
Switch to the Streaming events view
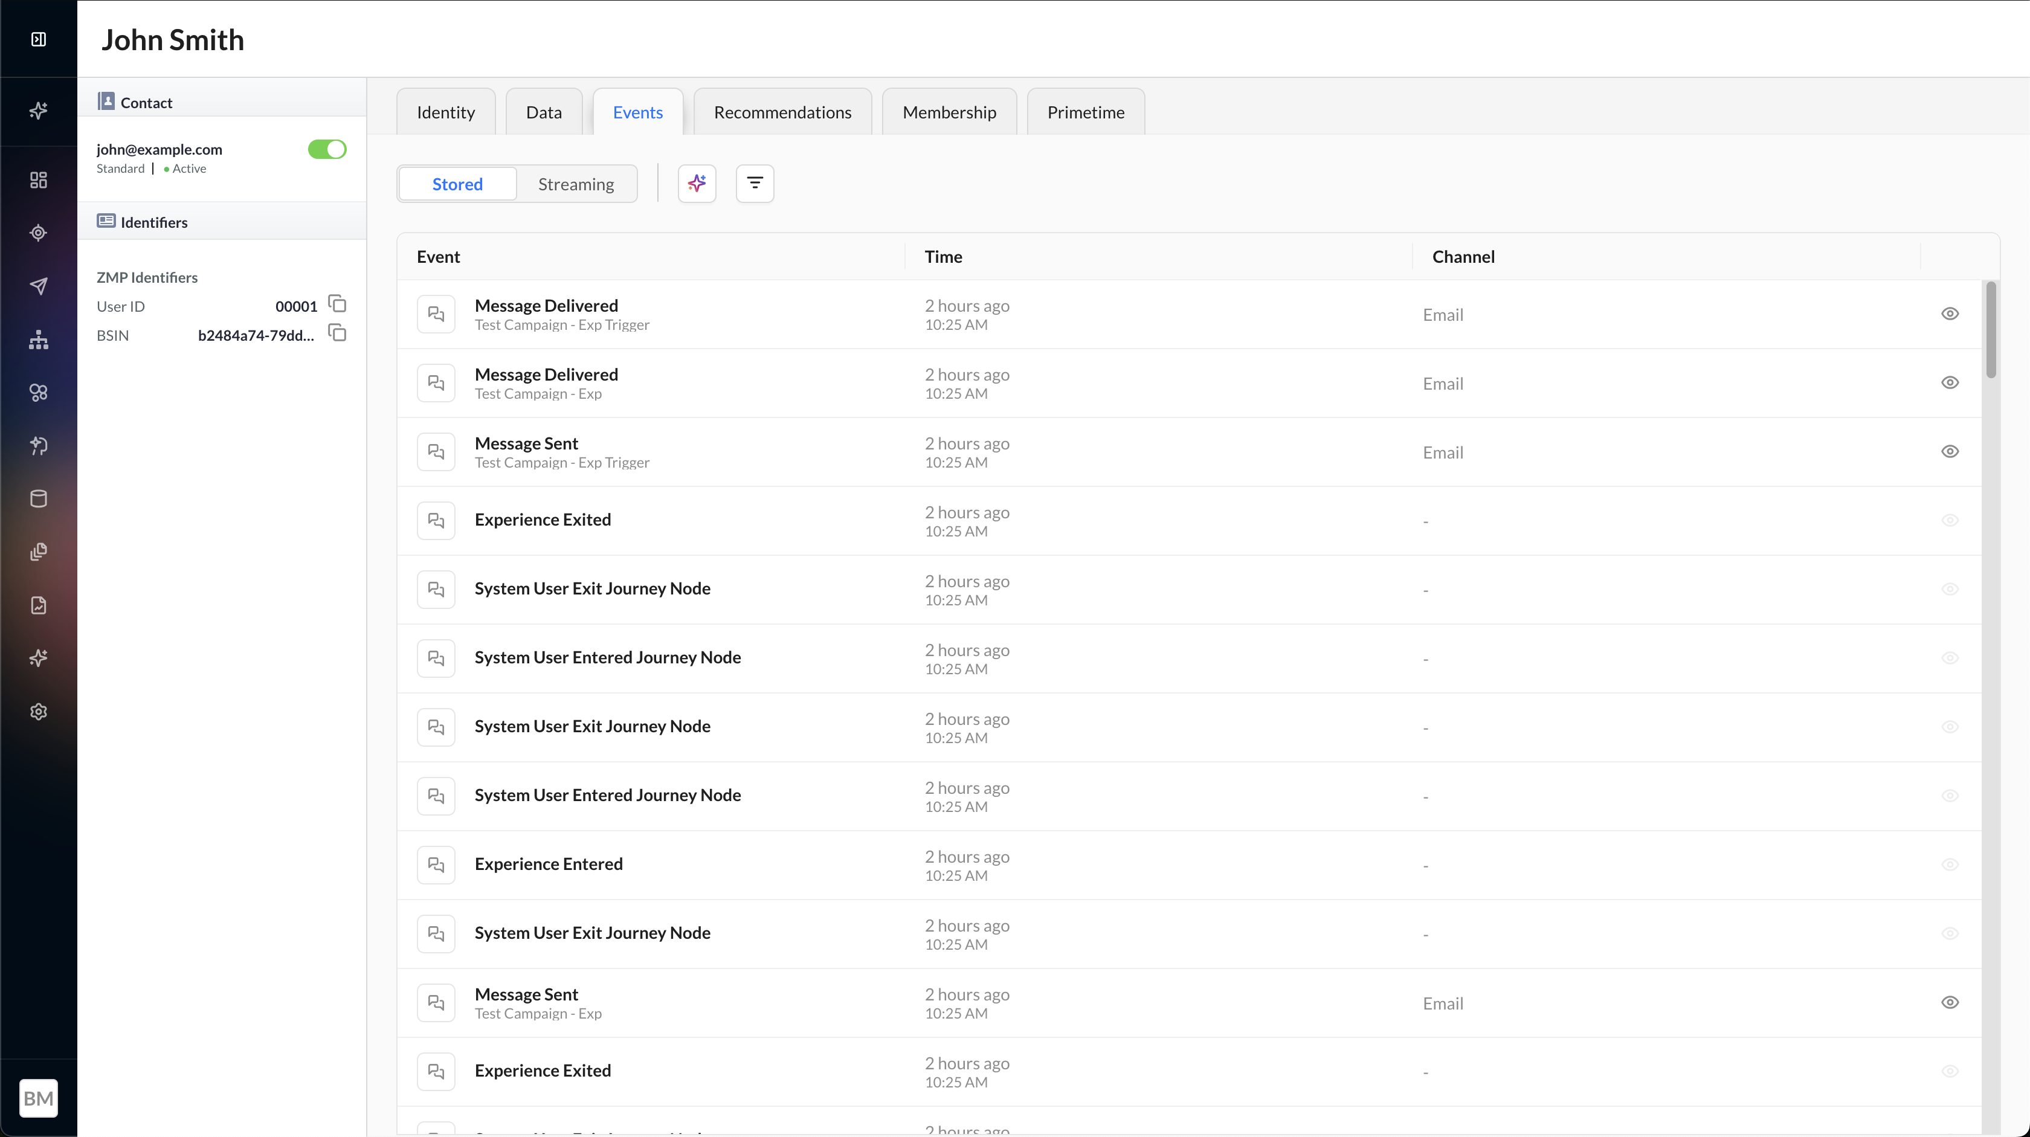pyautogui.click(x=575, y=184)
